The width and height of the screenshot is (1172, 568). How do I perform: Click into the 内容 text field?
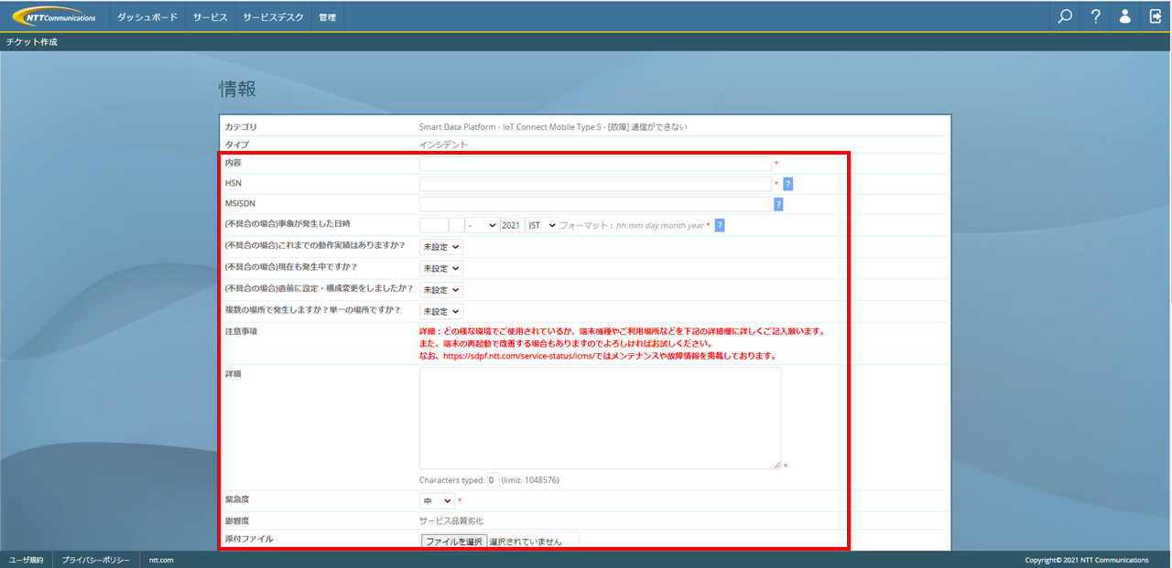click(595, 164)
